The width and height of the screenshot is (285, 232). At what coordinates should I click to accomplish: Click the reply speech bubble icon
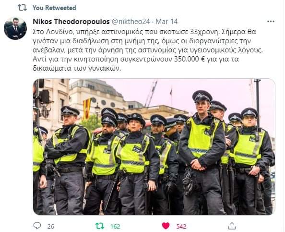[x=37, y=226]
